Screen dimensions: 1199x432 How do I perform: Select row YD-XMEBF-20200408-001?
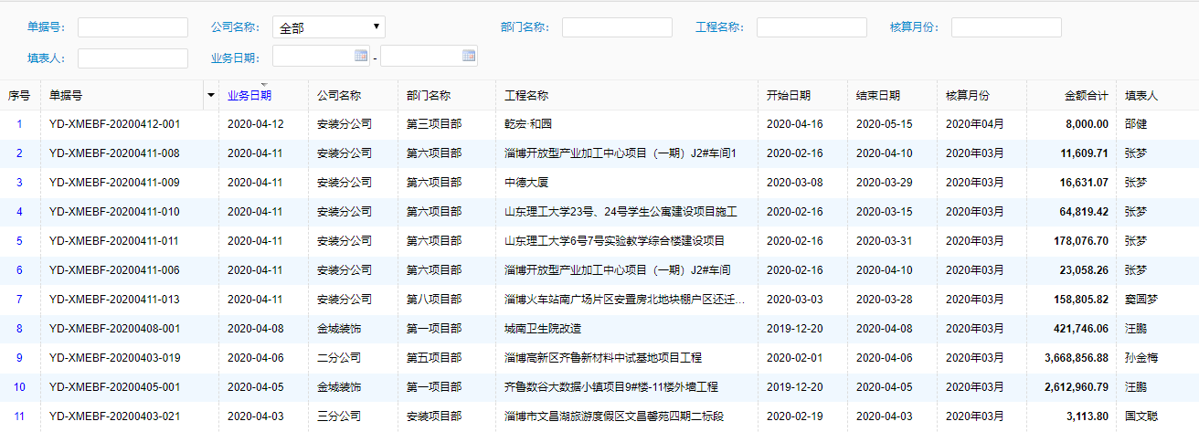coord(599,329)
